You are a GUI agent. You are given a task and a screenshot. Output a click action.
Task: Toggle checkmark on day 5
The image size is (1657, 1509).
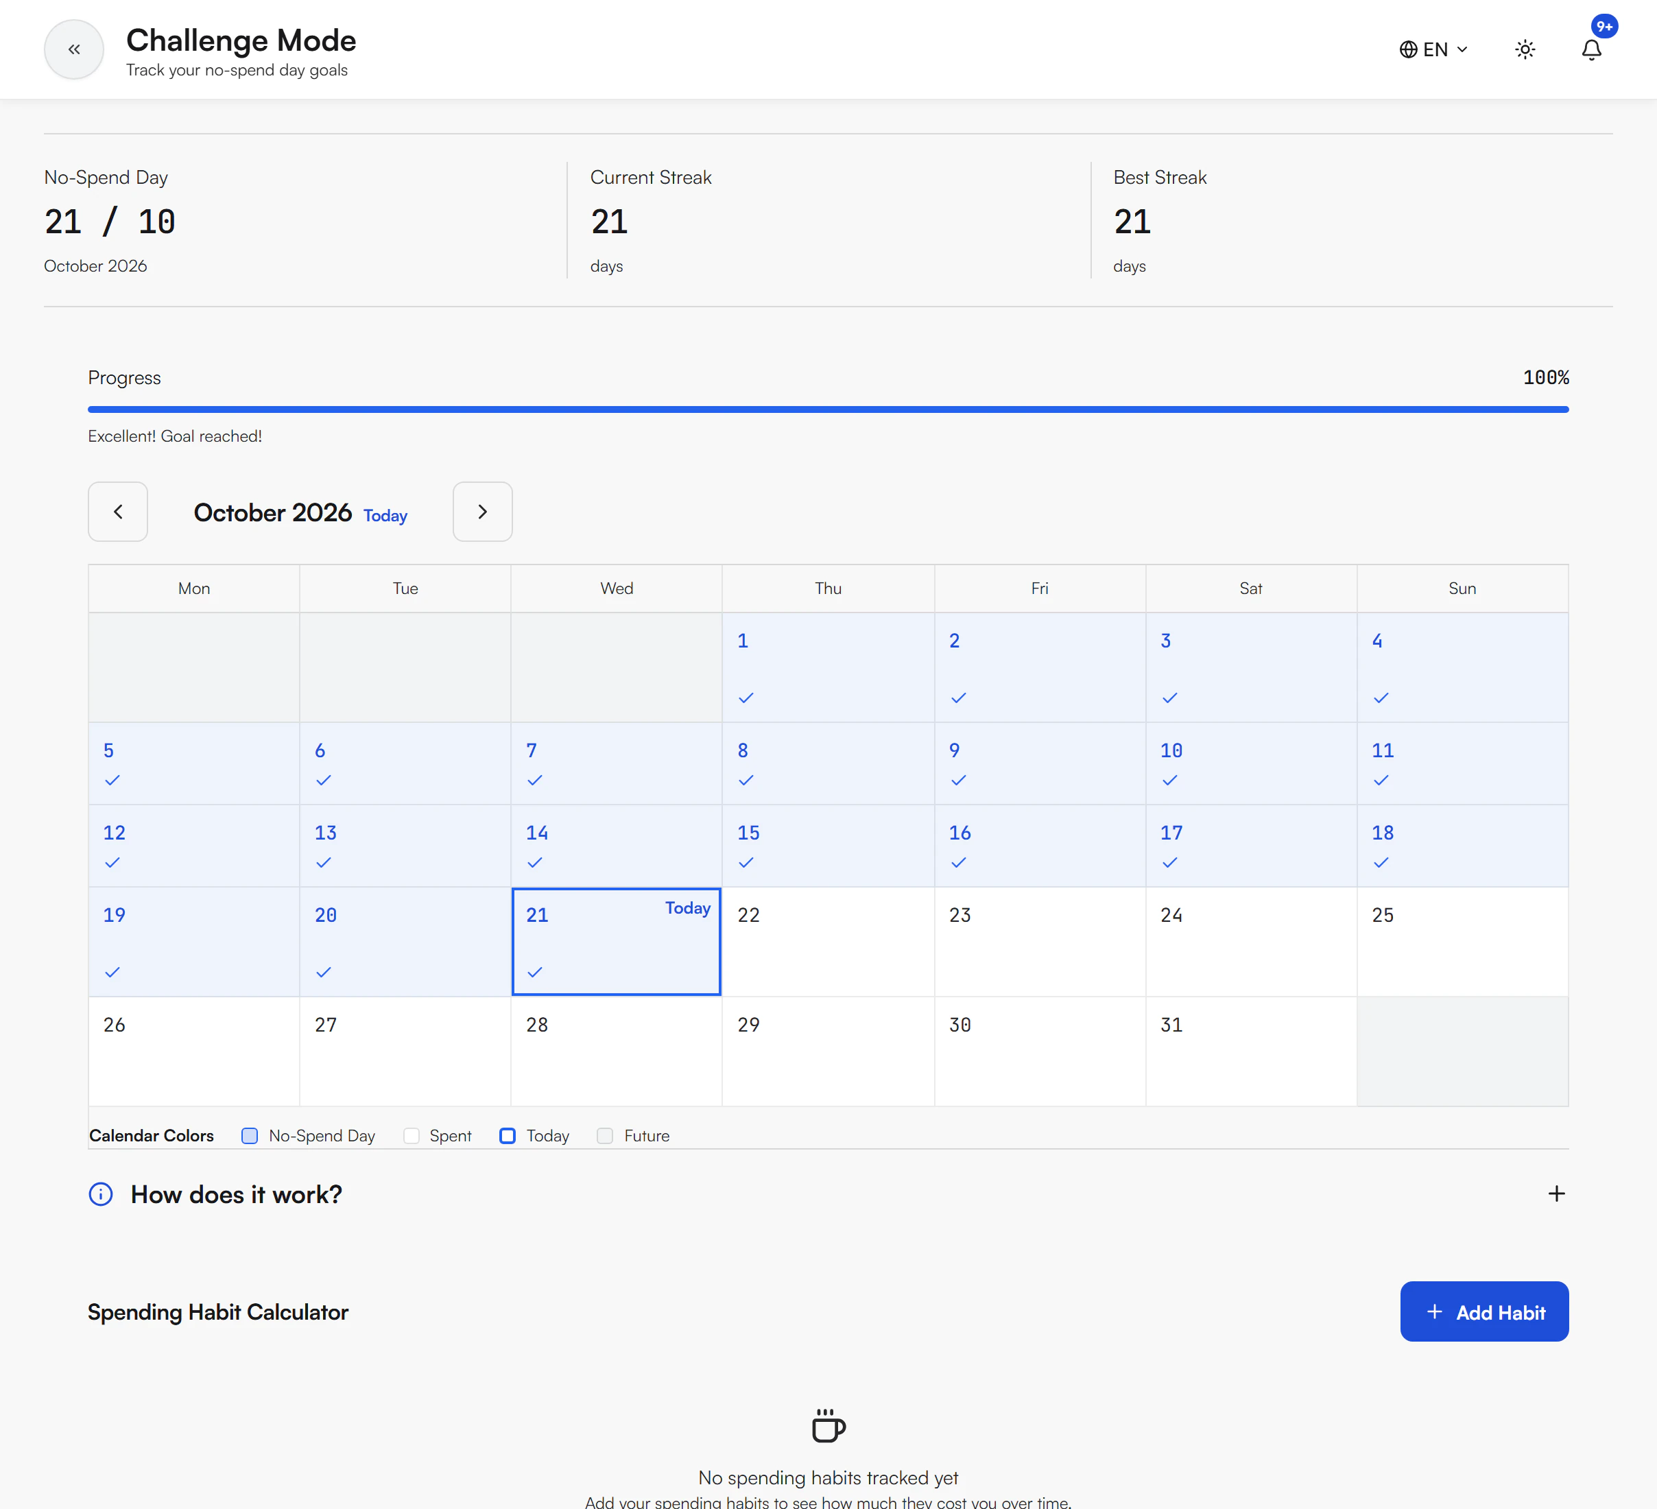(x=112, y=780)
